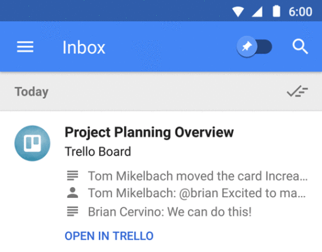Tap text lines icon beside card moved update
Image resolution: width=322 pixels, height=252 pixels.
[x=72, y=176]
